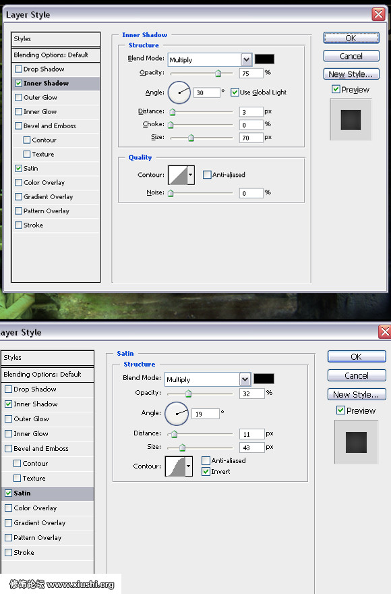
Task: Click the style preview thumbnail in upper dialog
Action: (x=351, y=119)
